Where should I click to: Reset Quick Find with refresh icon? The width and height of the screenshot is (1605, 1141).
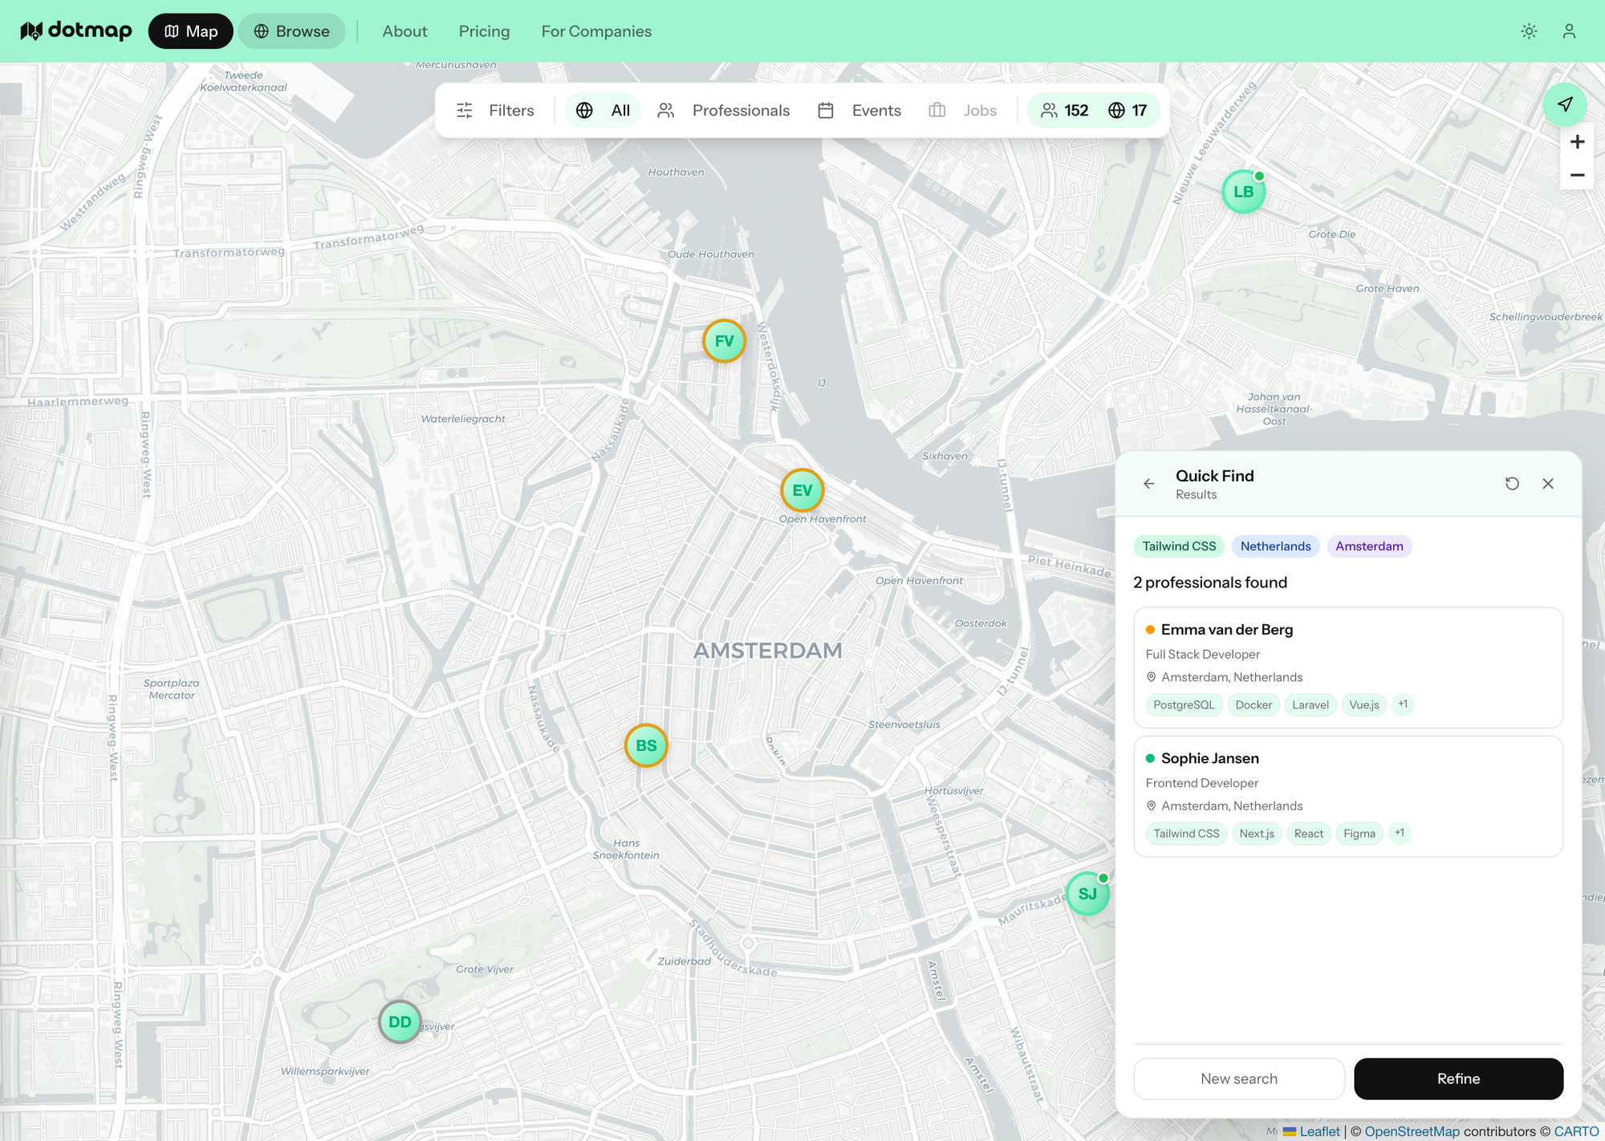point(1512,483)
